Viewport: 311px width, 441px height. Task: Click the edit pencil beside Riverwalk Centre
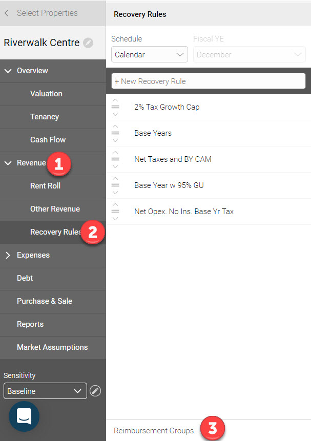(88, 43)
